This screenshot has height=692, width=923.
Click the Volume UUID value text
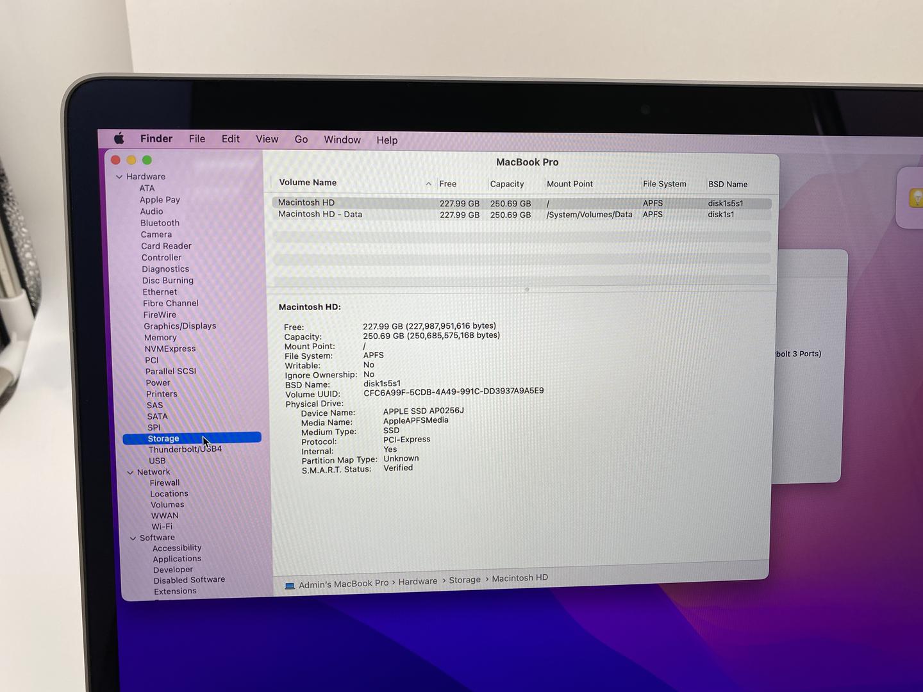coord(454,391)
